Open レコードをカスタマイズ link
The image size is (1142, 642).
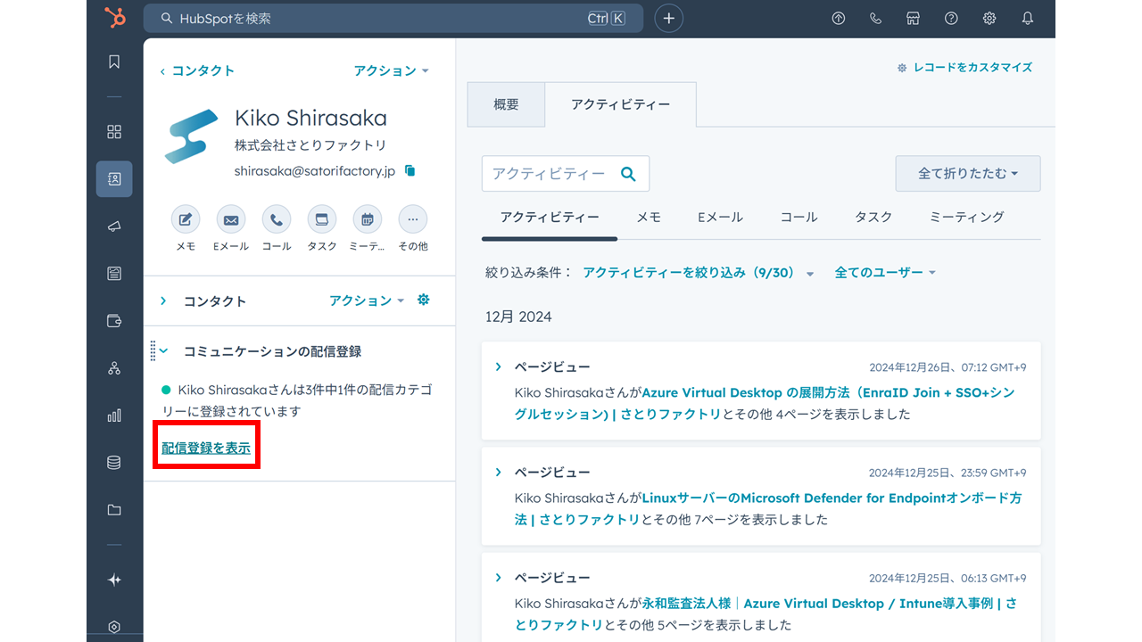point(964,68)
